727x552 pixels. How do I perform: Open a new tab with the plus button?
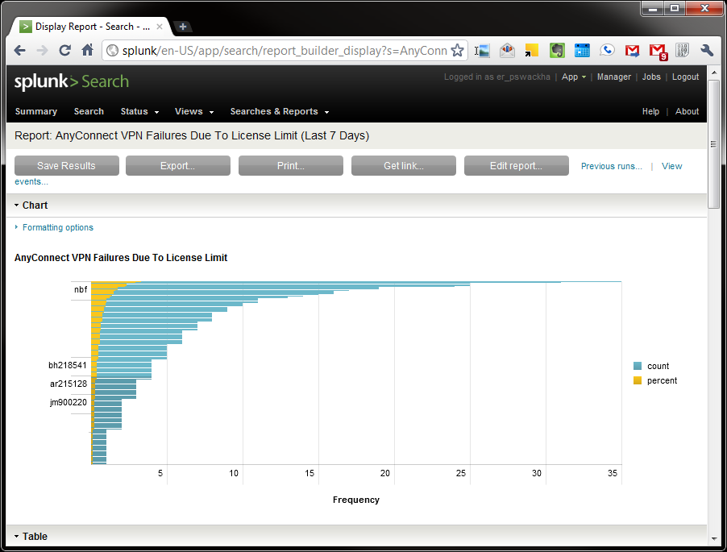(183, 27)
